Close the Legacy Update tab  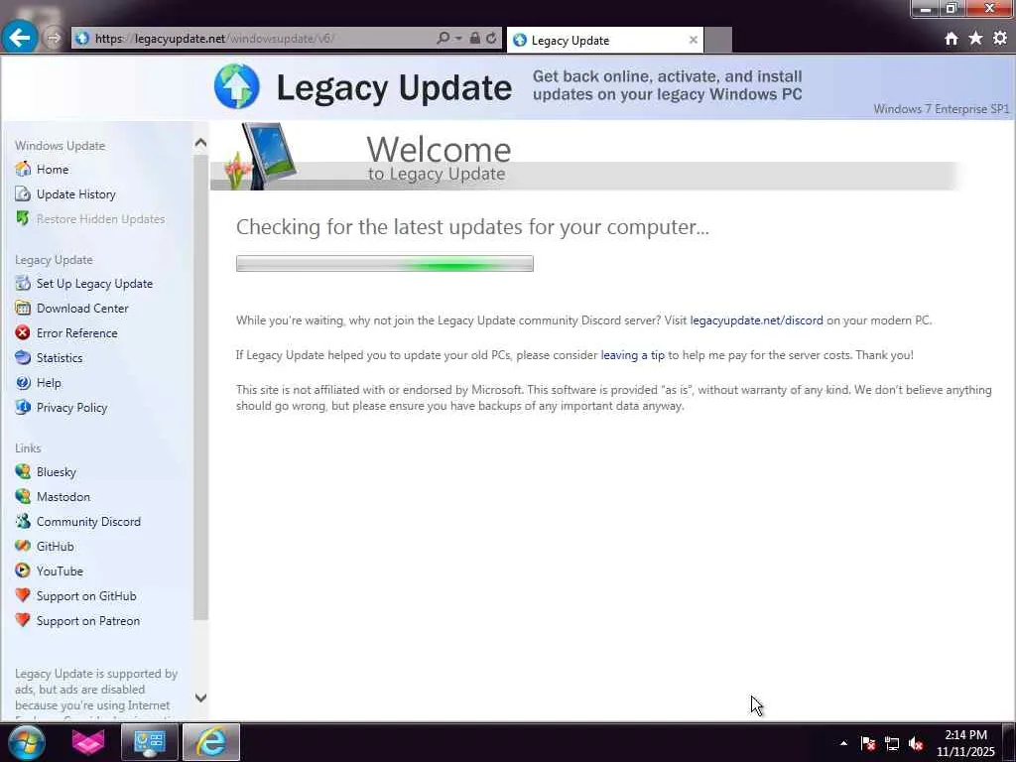[x=693, y=40]
